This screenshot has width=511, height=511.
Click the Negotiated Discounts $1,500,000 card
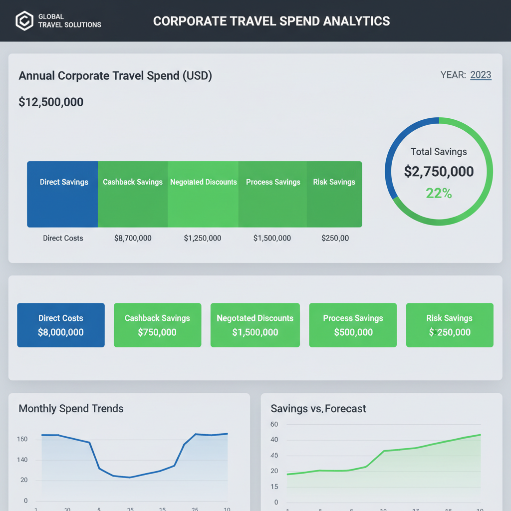[255, 325]
